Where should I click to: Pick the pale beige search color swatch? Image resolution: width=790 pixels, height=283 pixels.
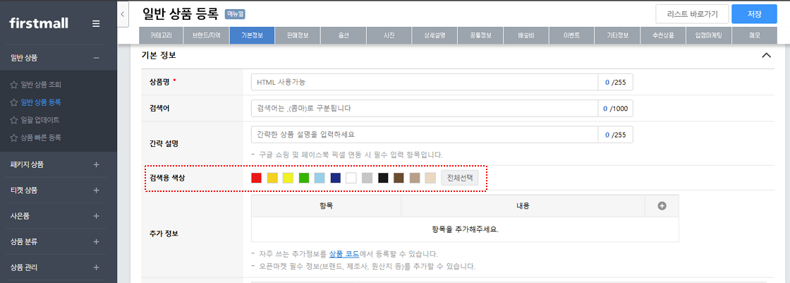[430, 178]
